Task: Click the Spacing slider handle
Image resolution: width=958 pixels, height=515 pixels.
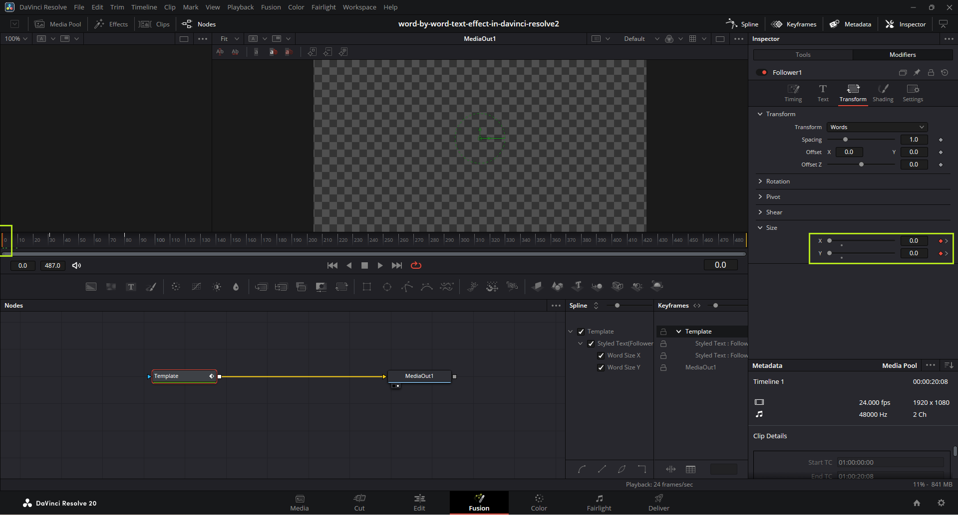Action: 845,140
